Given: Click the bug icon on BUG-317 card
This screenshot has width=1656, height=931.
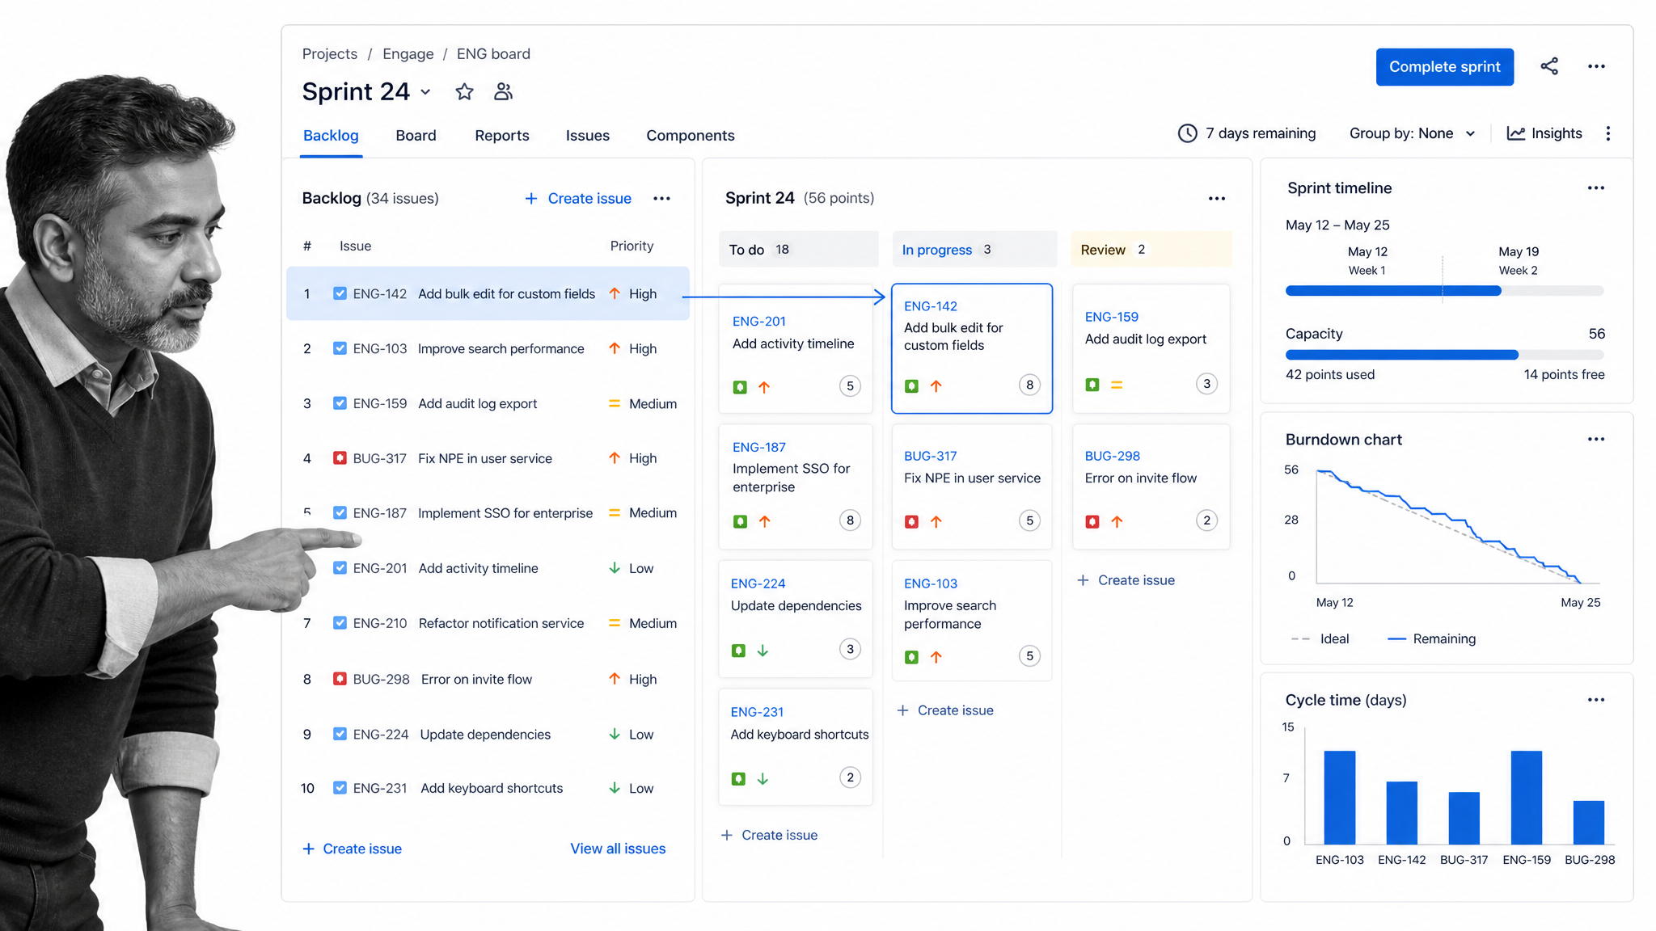Looking at the screenshot, I should pos(911,522).
